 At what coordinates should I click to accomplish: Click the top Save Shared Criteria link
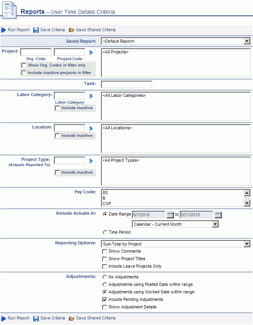click(x=96, y=30)
